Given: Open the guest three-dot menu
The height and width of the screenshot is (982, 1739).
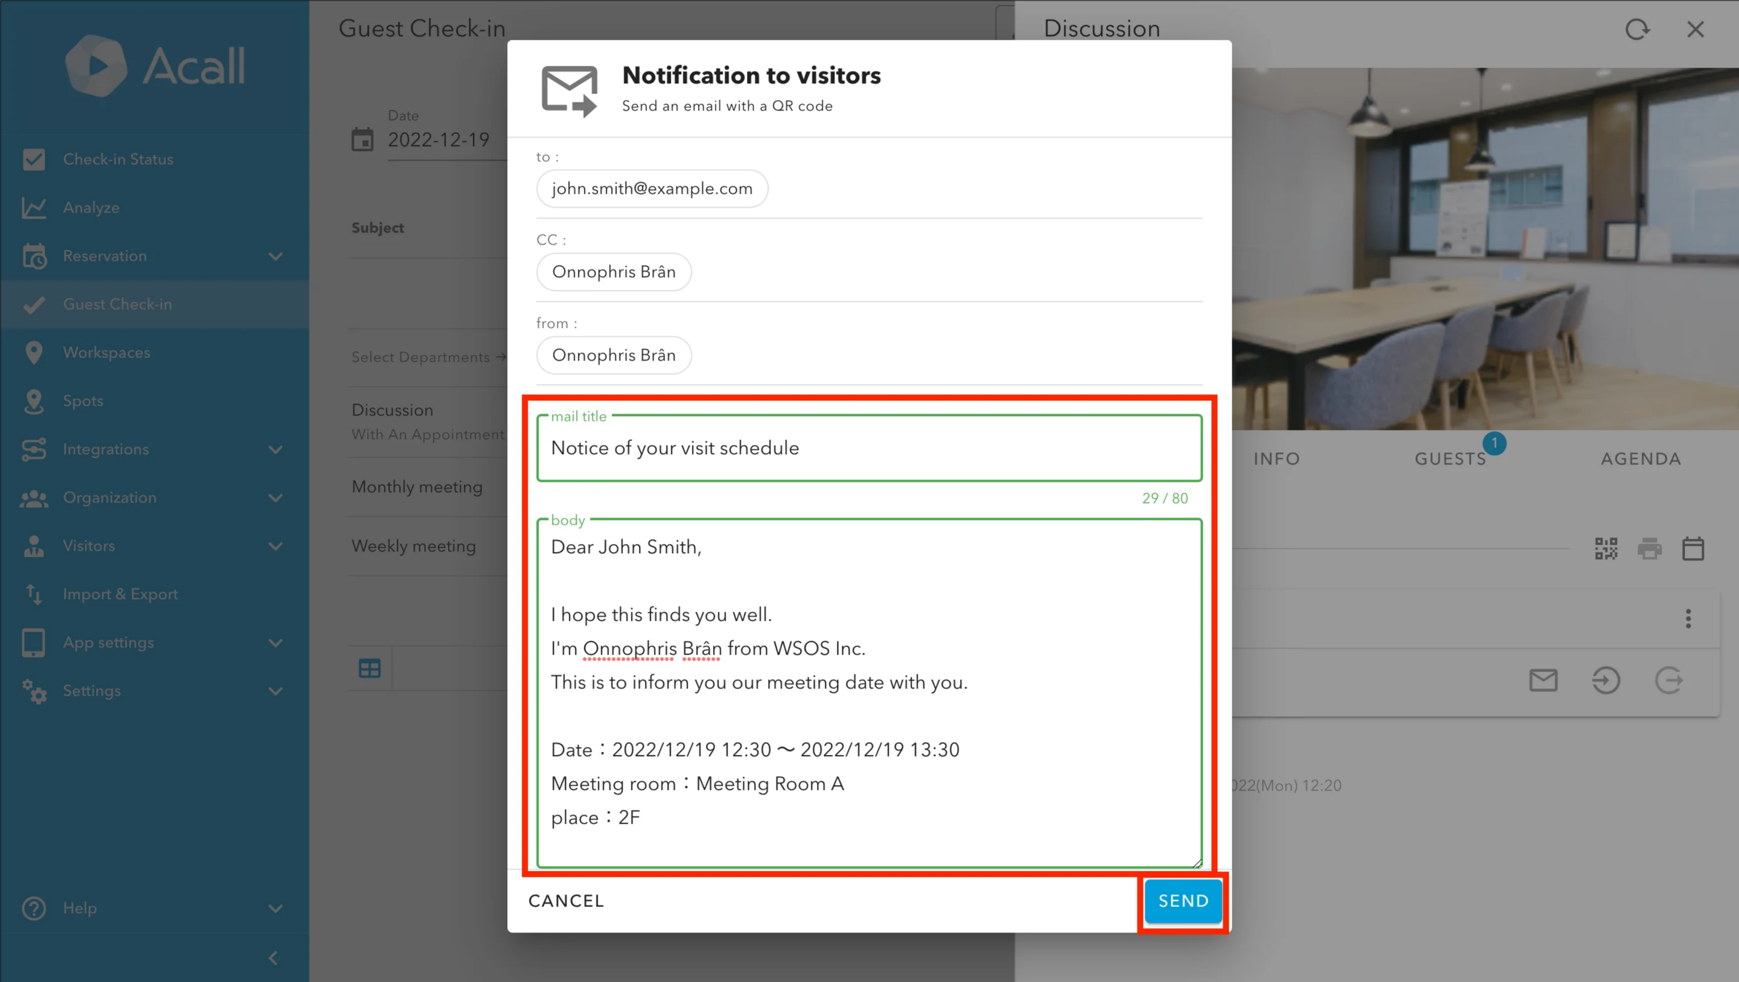Looking at the screenshot, I should (1688, 618).
